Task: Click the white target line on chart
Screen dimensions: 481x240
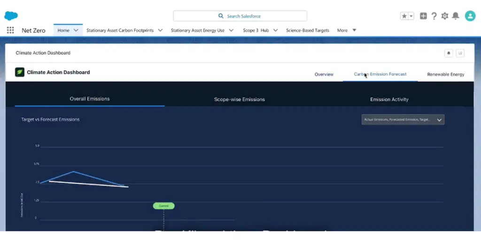Action: tap(89, 184)
